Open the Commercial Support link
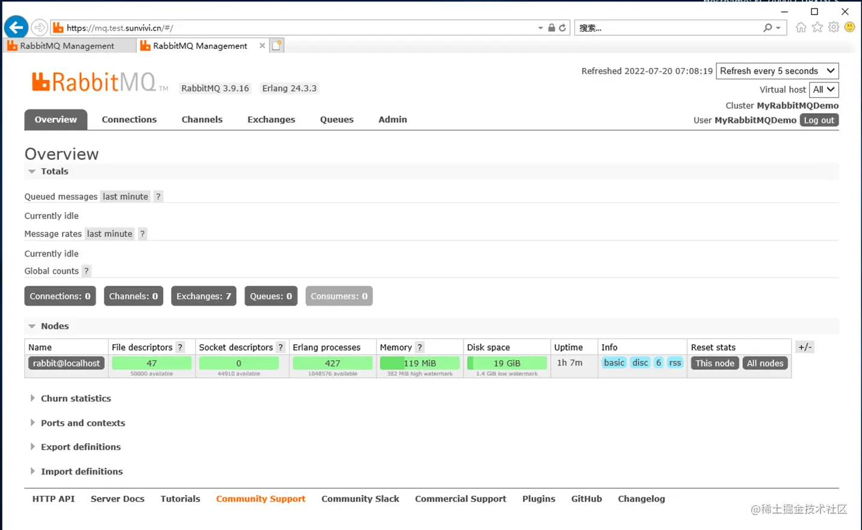This screenshot has height=530, width=862. [x=460, y=499]
